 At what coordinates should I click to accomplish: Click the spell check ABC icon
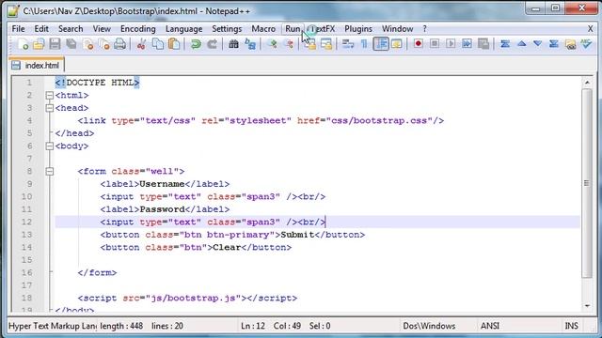[586, 44]
